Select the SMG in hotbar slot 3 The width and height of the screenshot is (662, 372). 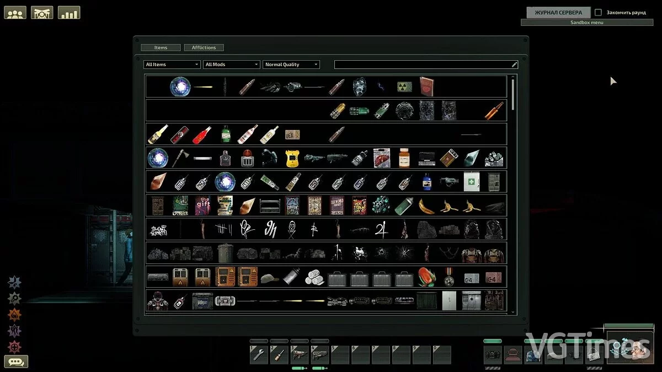300,354
